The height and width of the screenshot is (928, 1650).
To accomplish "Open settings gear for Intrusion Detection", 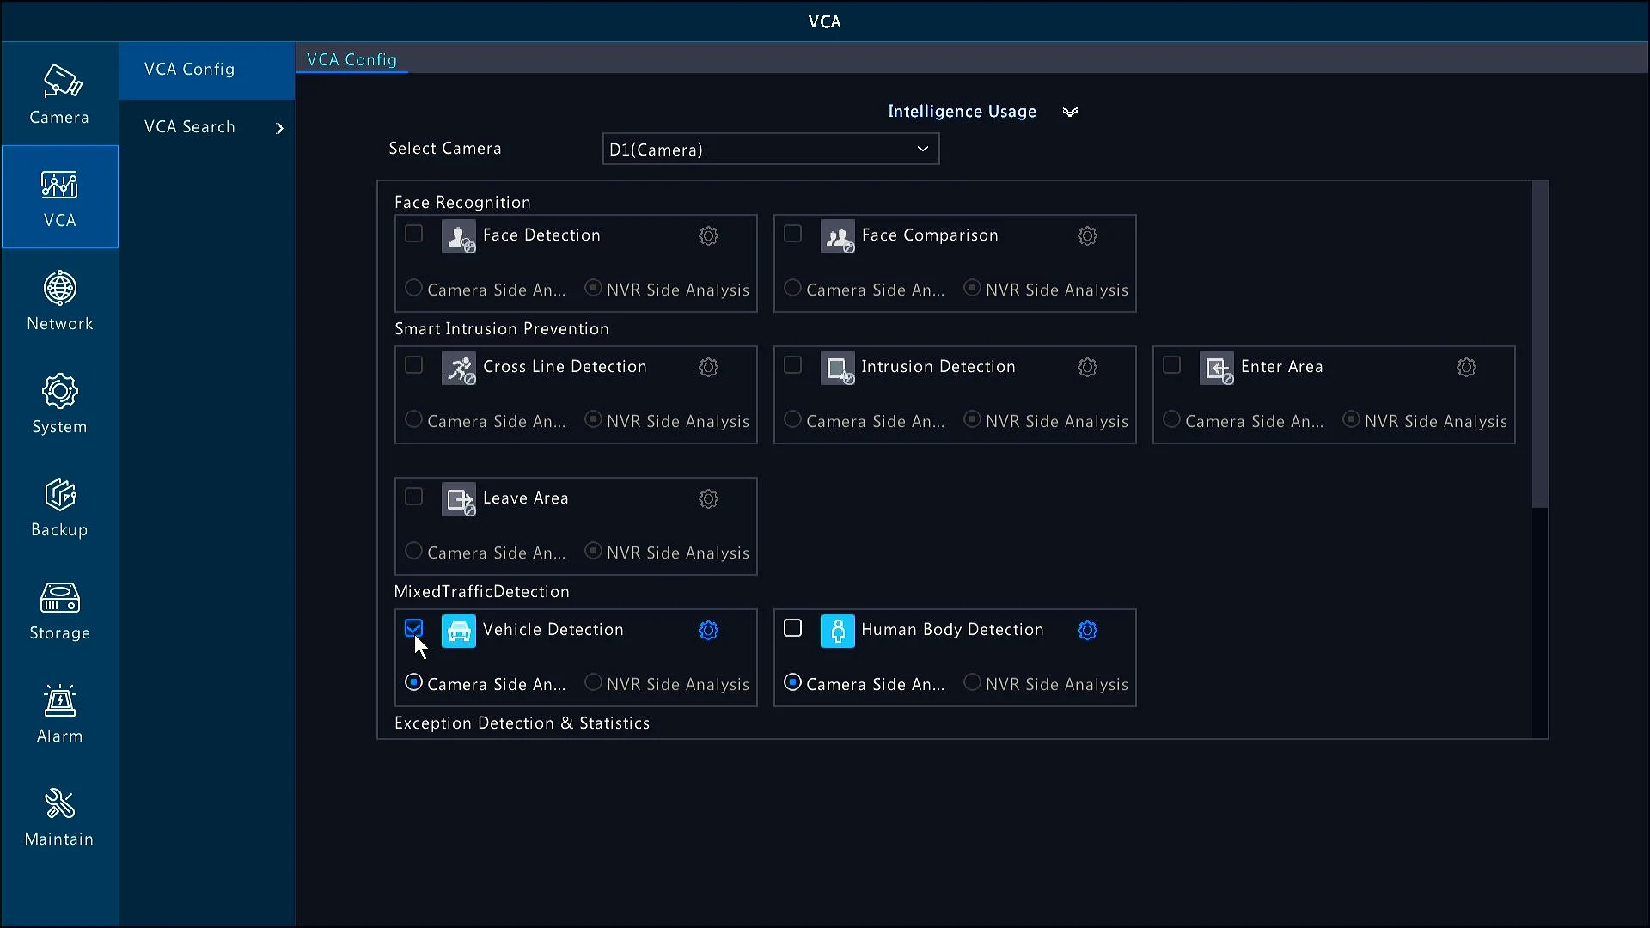I will pyautogui.click(x=1085, y=366).
